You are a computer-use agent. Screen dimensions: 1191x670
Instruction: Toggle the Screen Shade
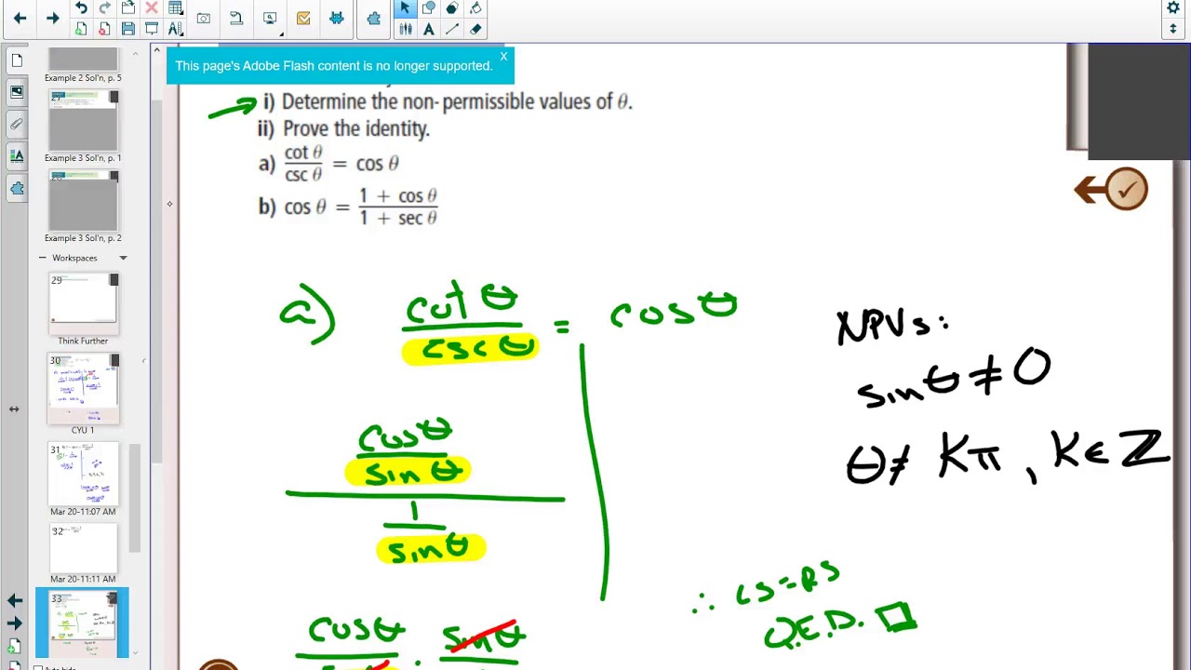pyautogui.click(x=152, y=29)
